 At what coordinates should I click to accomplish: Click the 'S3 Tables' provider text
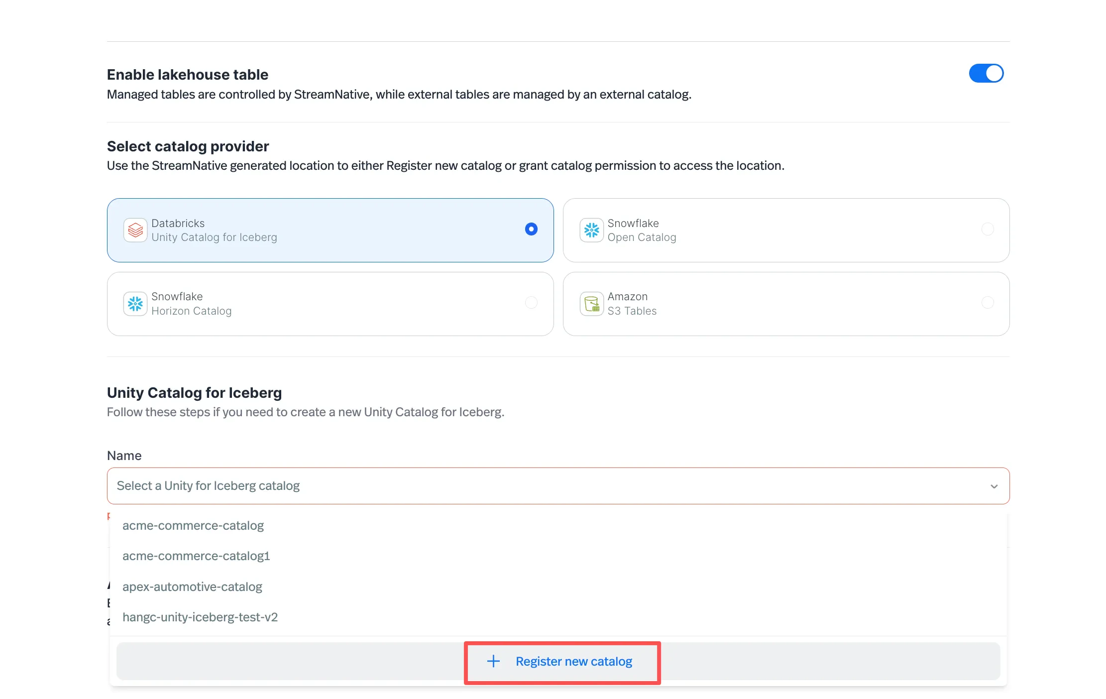coord(632,311)
